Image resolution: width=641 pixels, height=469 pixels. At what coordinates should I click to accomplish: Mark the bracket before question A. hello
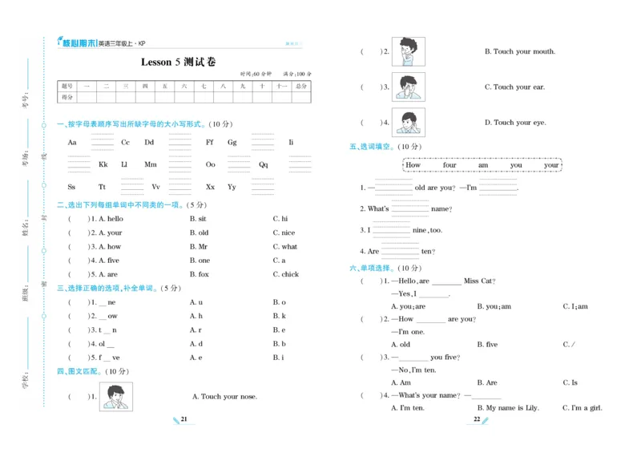click(78, 217)
